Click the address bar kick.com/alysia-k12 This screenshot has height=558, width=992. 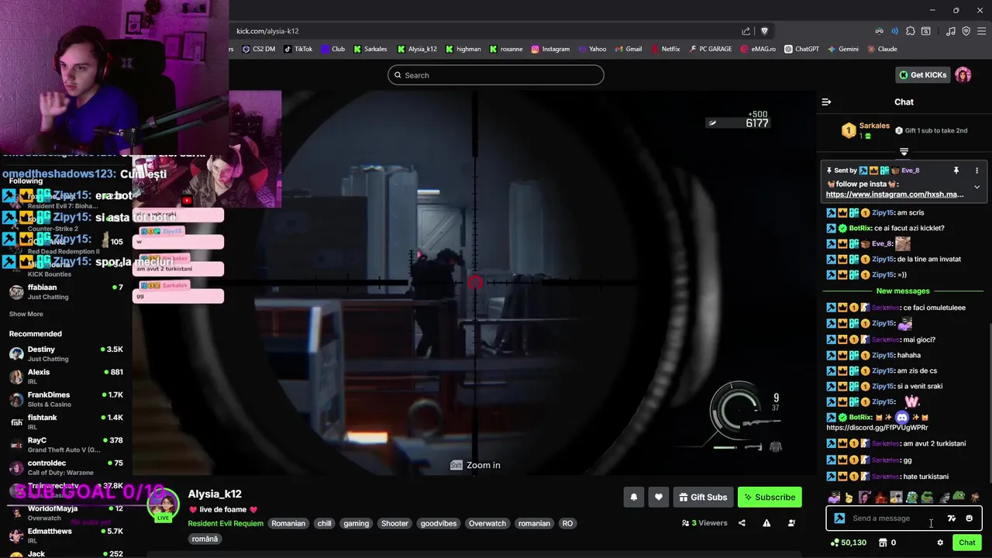[x=267, y=31]
